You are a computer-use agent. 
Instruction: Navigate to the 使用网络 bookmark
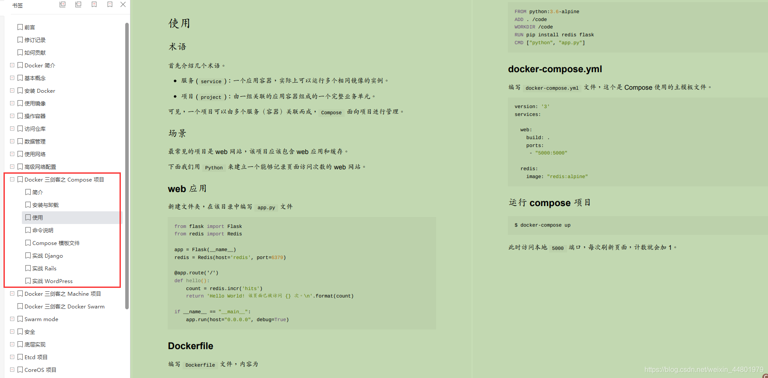click(x=35, y=154)
